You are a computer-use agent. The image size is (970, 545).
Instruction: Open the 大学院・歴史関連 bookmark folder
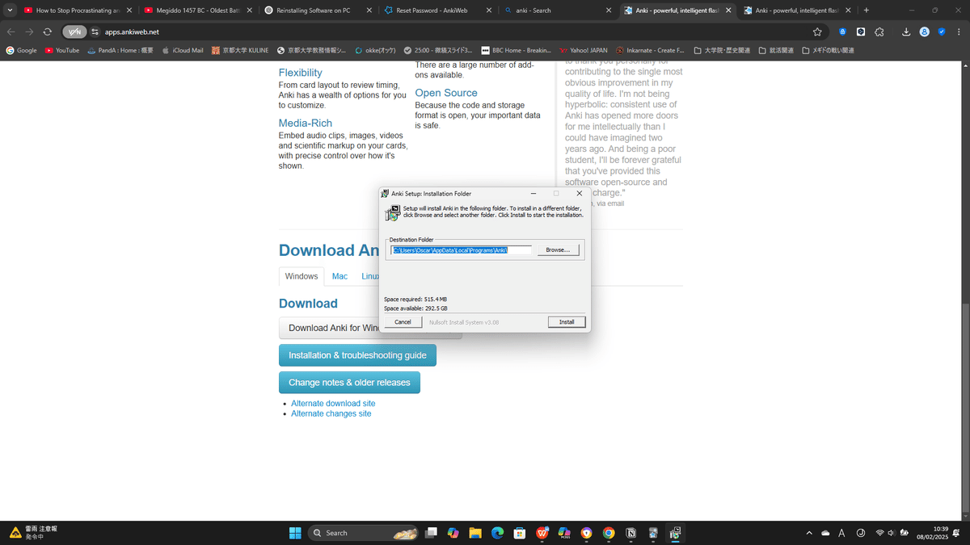[722, 50]
